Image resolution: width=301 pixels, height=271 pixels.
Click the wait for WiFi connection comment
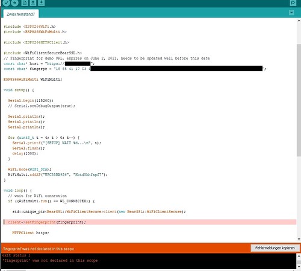(37, 196)
